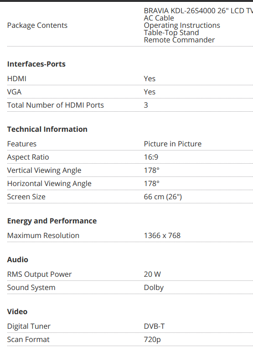Select Total Number of HDMI Ports text

(x=55, y=105)
